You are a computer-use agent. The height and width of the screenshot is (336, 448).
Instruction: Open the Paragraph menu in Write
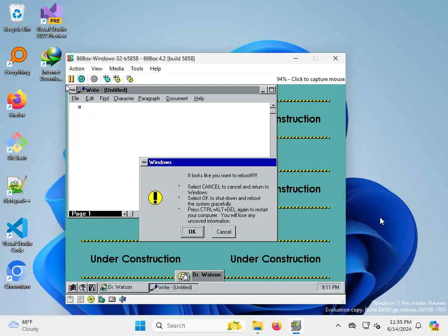tap(149, 98)
